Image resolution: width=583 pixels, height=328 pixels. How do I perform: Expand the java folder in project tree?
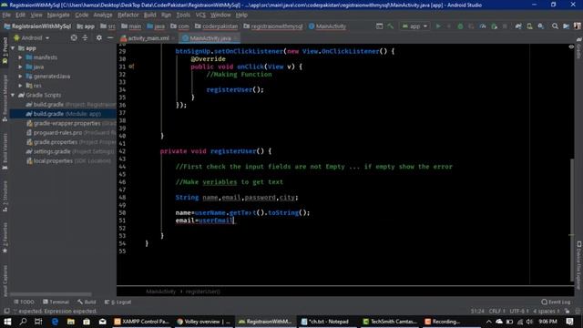[20, 67]
